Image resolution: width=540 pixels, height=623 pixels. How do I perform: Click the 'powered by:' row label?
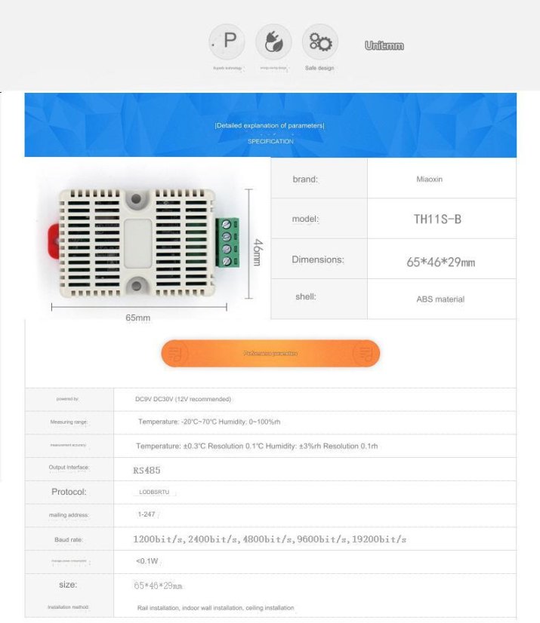click(x=68, y=399)
